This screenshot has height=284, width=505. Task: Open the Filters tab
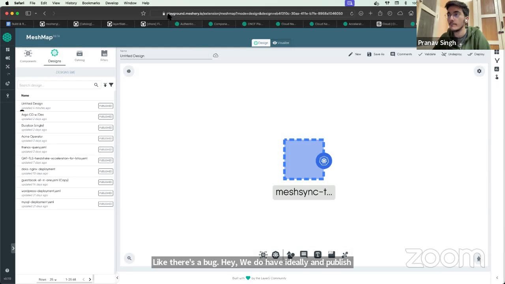point(104,56)
